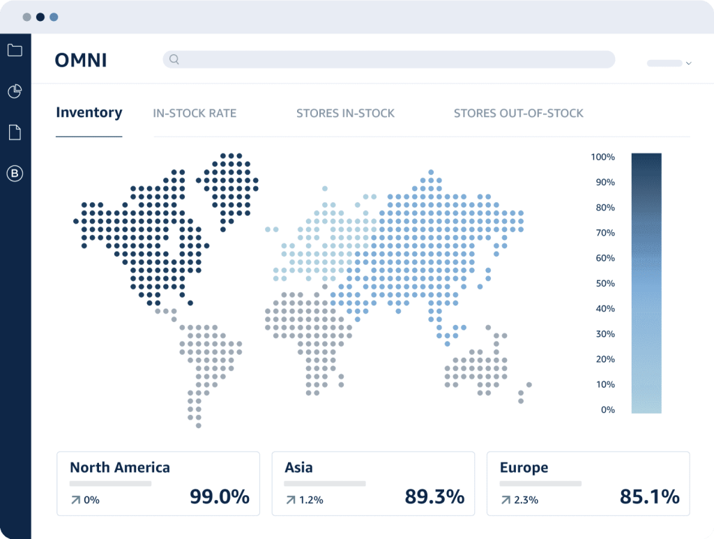This screenshot has height=539, width=714.
Task: Click the 2.3% Europe change value
Action: 526,501
